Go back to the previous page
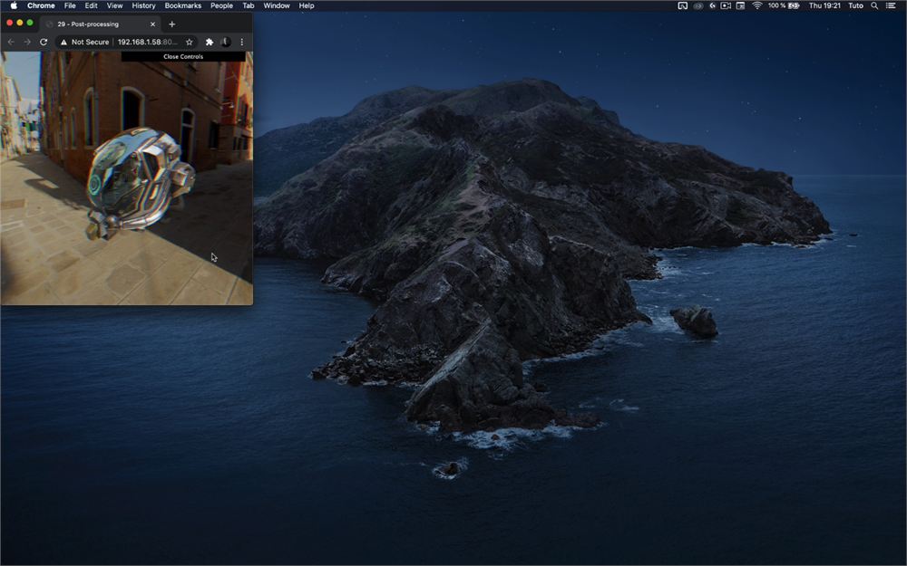This screenshot has width=907, height=566. click(x=11, y=43)
